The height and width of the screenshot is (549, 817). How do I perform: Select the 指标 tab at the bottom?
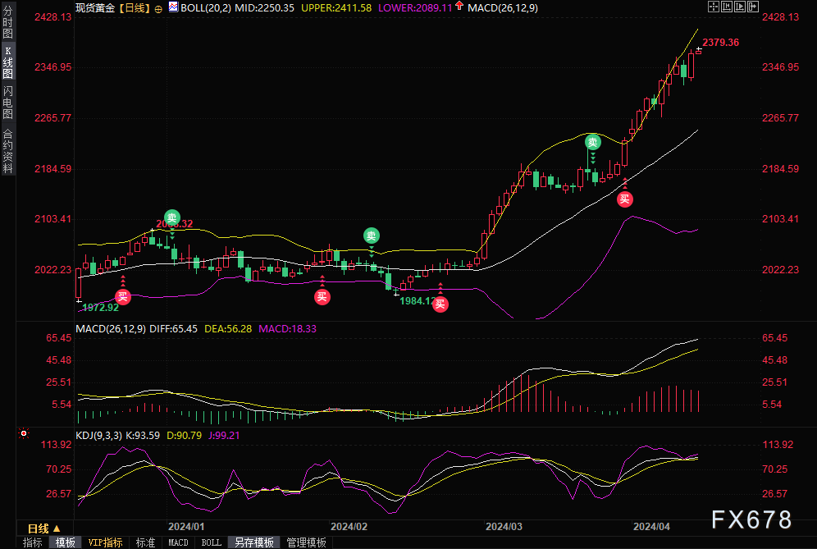(x=33, y=542)
